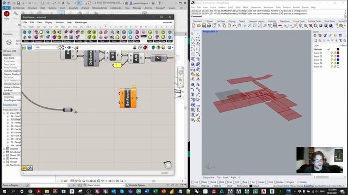Enable End object snap checkbox
This screenshot has height=195, width=348.
pyautogui.click(x=193, y=182)
